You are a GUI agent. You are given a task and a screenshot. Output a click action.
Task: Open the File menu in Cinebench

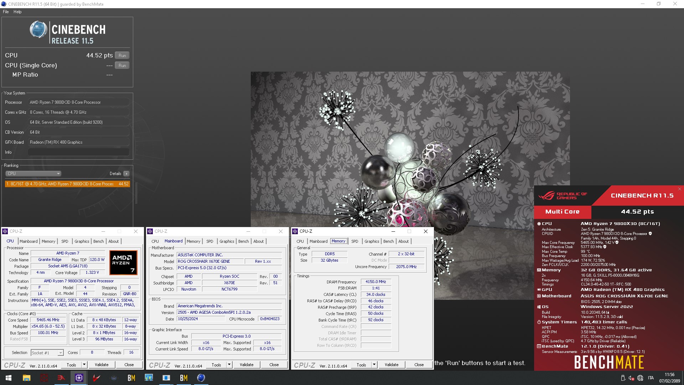coord(6,12)
